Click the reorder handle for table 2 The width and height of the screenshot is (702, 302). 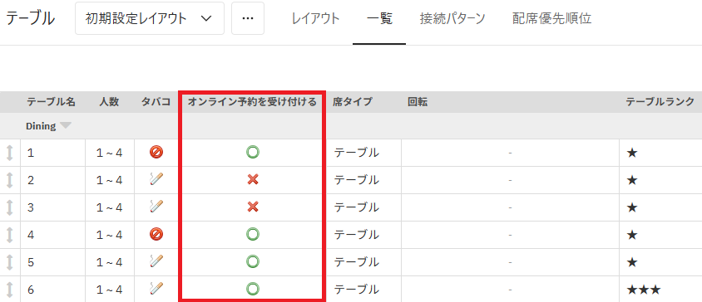coord(10,180)
